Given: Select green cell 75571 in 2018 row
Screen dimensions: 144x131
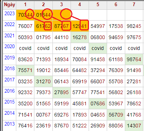Looking at the screenshot, I should [25, 70].
